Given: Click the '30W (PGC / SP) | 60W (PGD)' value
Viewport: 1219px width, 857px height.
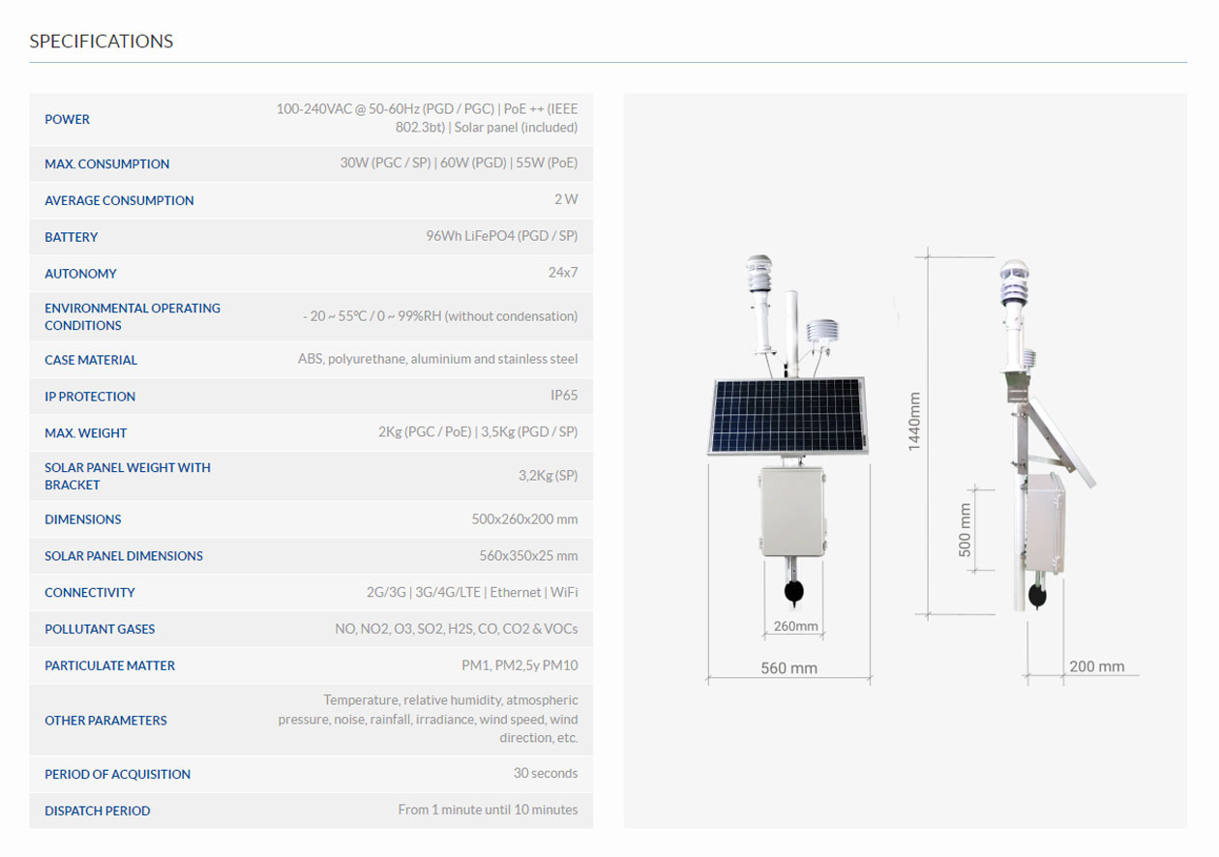Looking at the screenshot, I should [459, 163].
